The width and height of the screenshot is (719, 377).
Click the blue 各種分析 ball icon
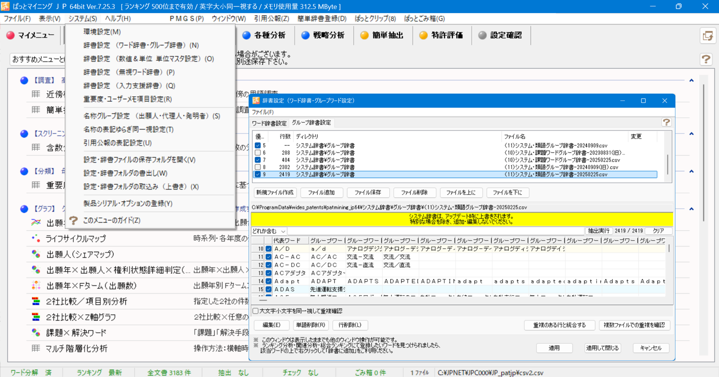[x=246, y=35]
